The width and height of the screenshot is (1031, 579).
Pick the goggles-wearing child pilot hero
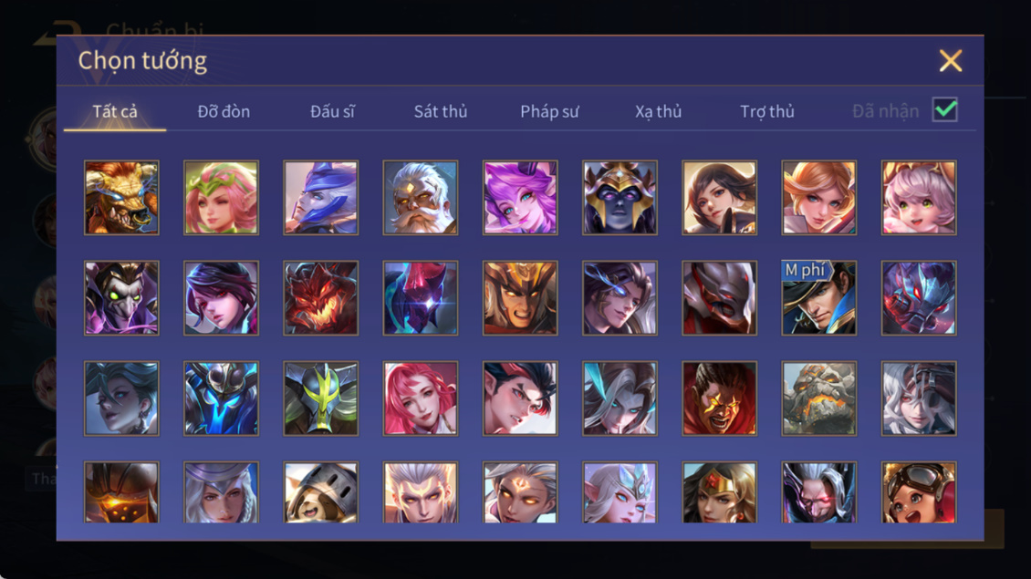(919, 492)
